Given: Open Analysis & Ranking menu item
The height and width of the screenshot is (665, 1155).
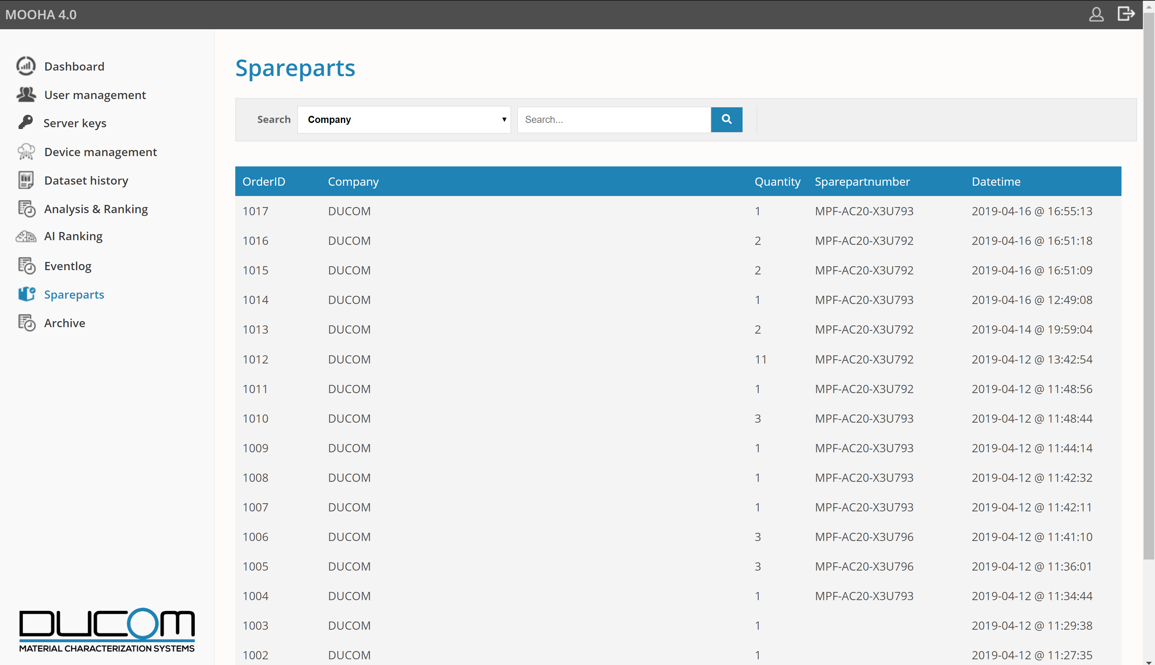Looking at the screenshot, I should pos(96,209).
